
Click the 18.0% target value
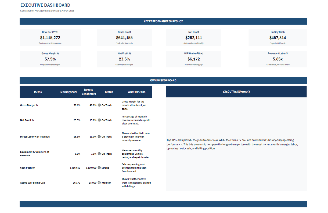coord(93,137)
